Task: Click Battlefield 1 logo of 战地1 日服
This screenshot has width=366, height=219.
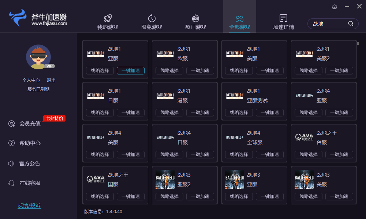Action: (x=96, y=96)
